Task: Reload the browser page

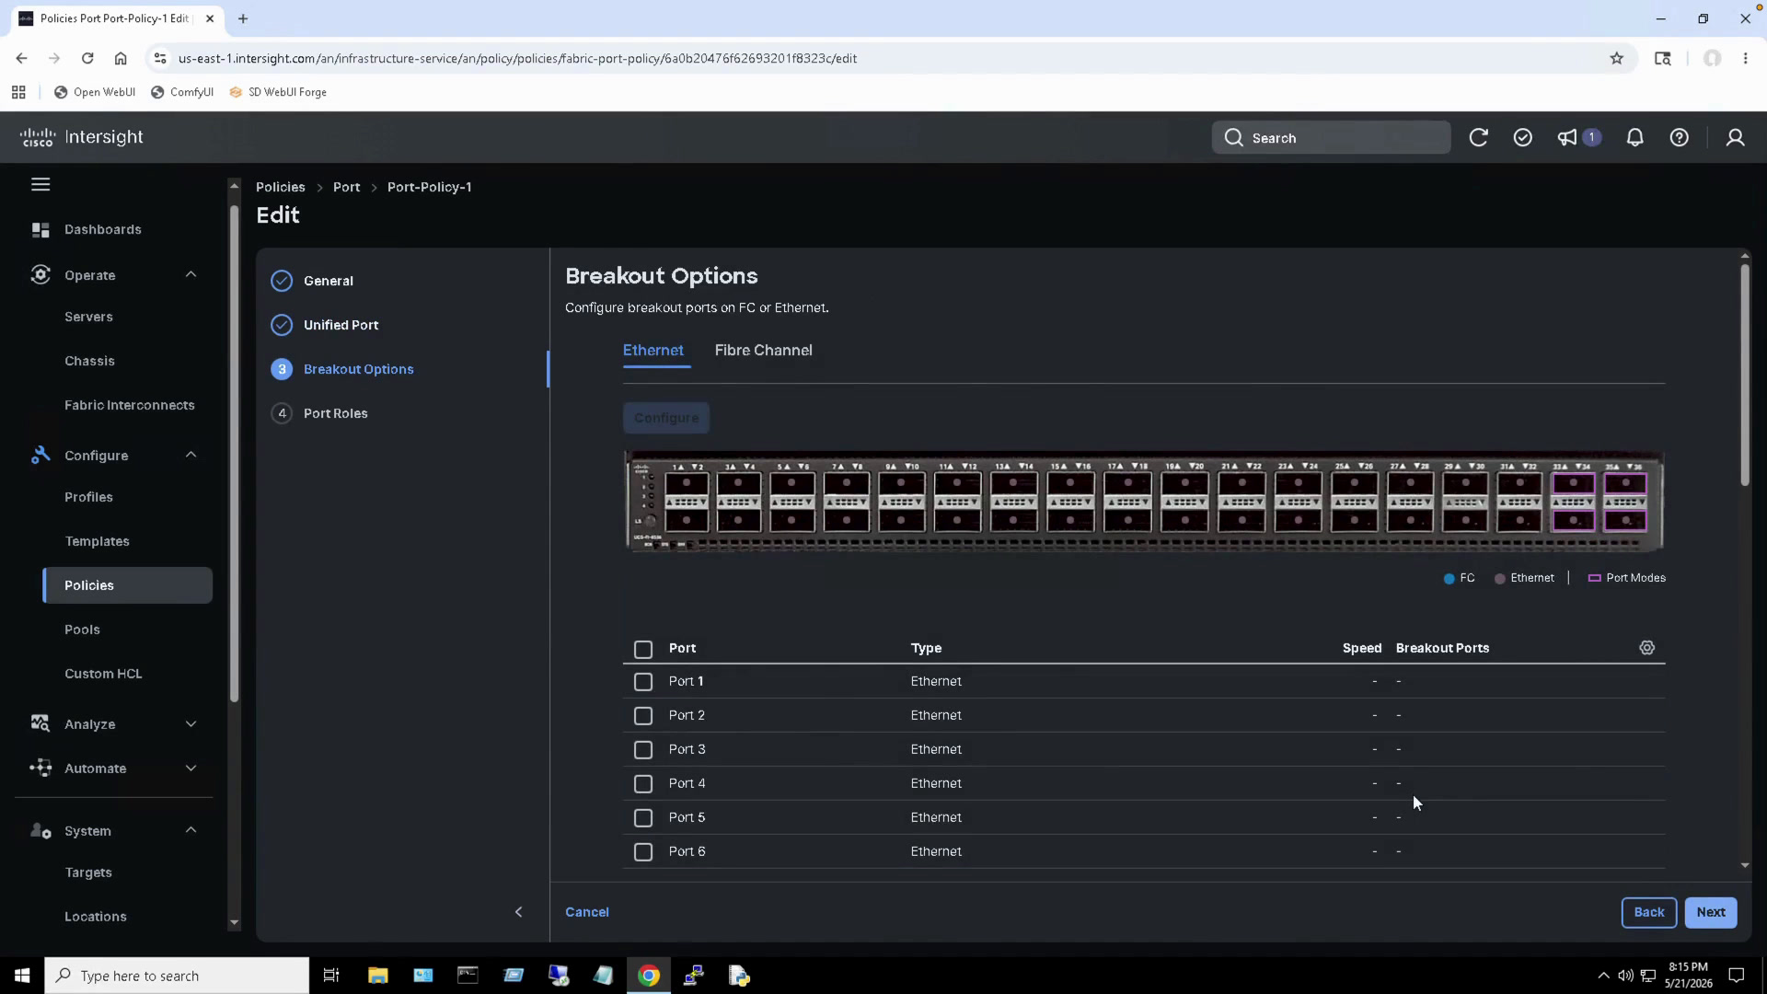Action: pyautogui.click(x=87, y=58)
